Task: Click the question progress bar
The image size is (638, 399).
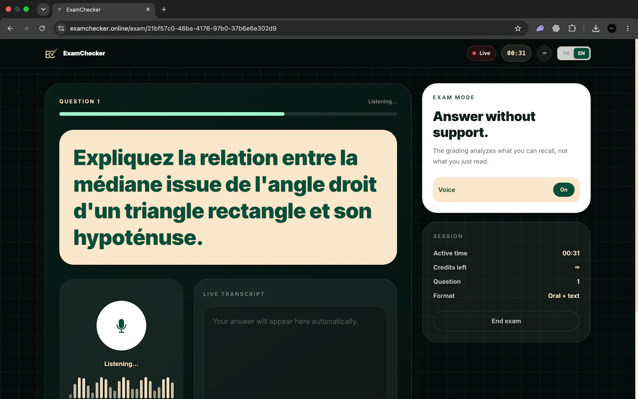Action: pyautogui.click(x=228, y=114)
